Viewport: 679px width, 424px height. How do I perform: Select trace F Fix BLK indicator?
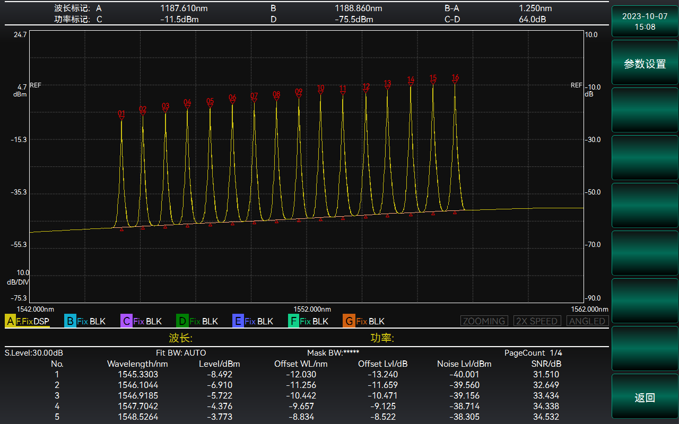click(x=308, y=321)
